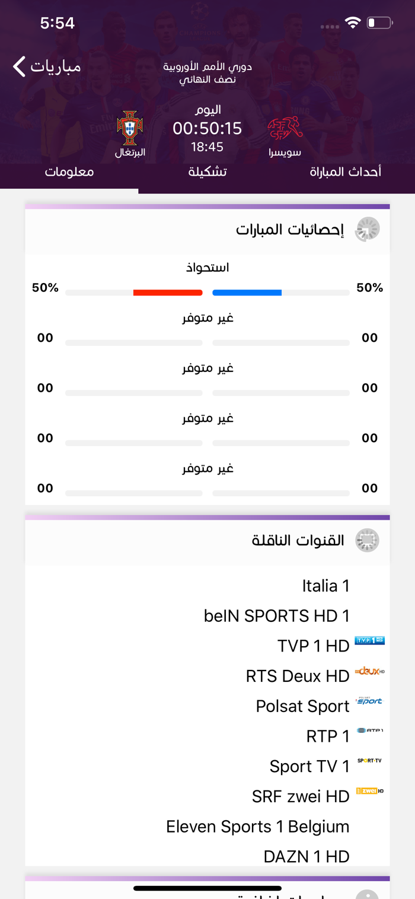
Task: Click the Sport TV channel logo
Action: (370, 760)
